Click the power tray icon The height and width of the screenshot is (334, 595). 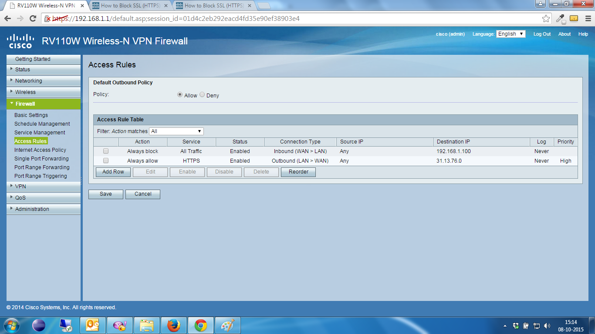coord(526,326)
